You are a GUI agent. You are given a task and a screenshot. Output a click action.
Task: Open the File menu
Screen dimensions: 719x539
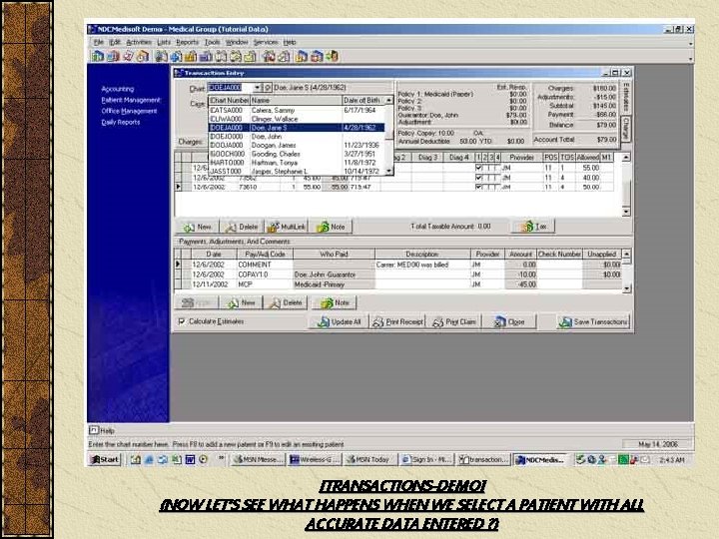tap(99, 42)
